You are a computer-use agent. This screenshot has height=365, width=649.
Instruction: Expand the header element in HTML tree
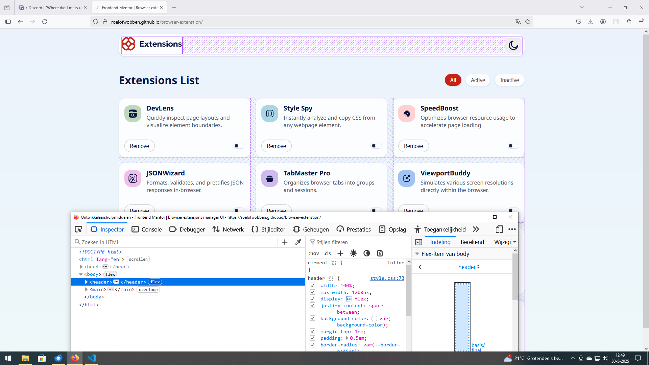tap(86, 282)
